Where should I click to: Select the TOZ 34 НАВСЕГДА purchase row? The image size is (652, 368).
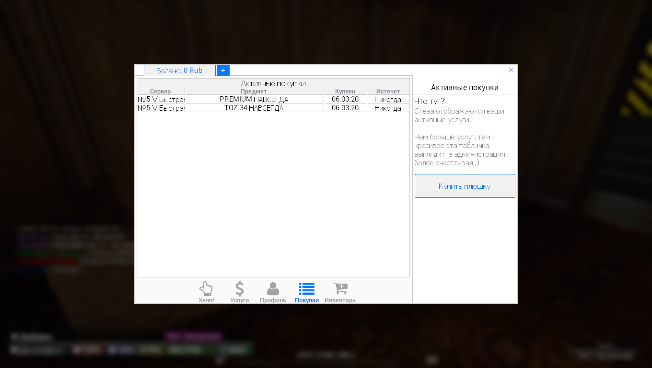pos(254,108)
